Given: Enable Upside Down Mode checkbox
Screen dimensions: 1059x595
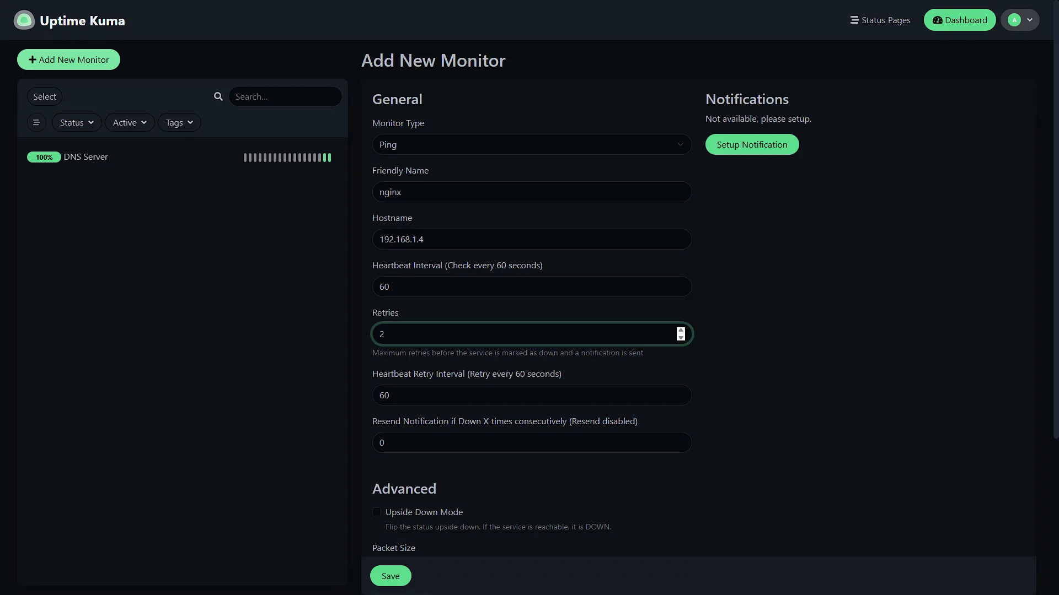Looking at the screenshot, I should click(x=377, y=512).
